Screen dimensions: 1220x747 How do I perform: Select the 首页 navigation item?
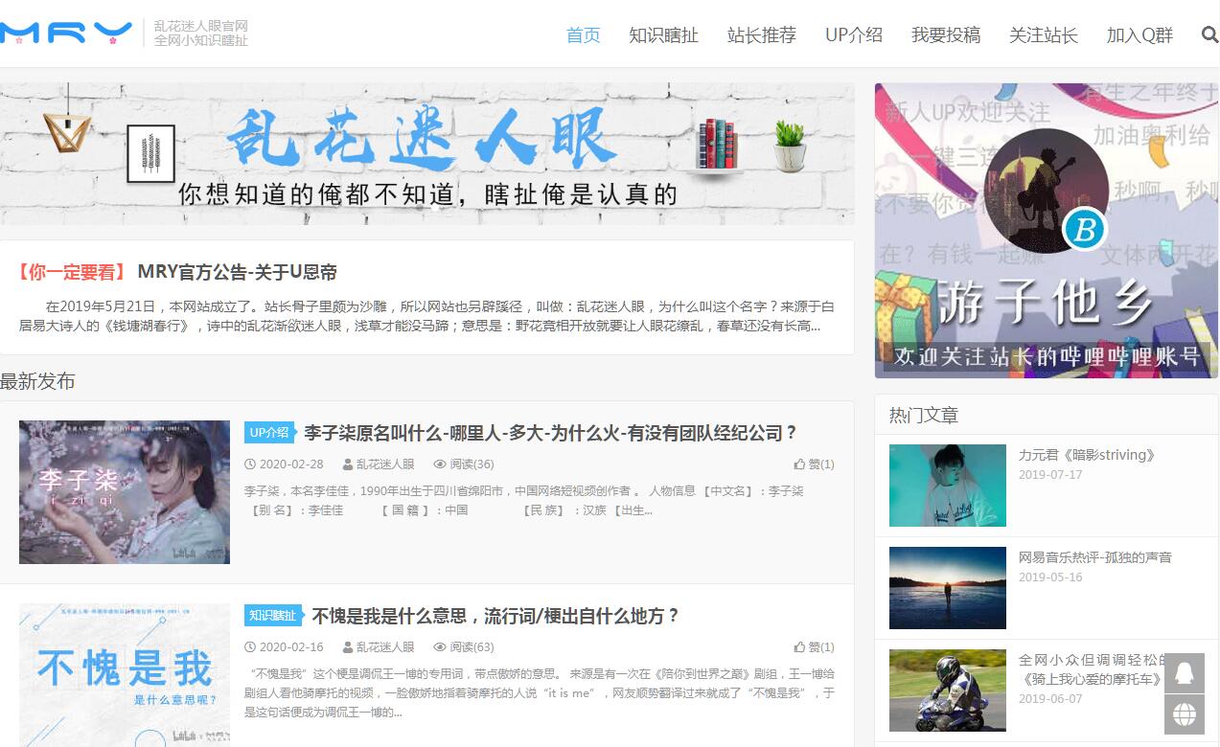point(583,35)
